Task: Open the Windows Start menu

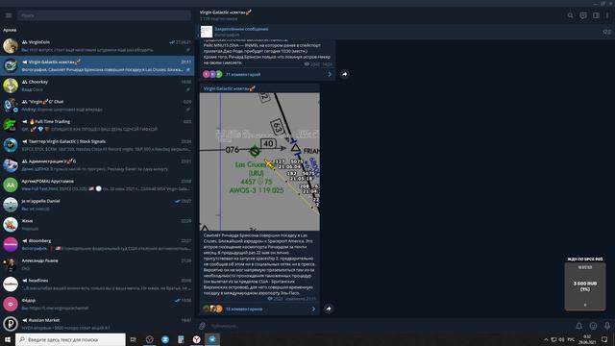Action: (x=8, y=339)
